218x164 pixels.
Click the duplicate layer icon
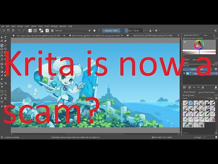click(x=189, y=87)
